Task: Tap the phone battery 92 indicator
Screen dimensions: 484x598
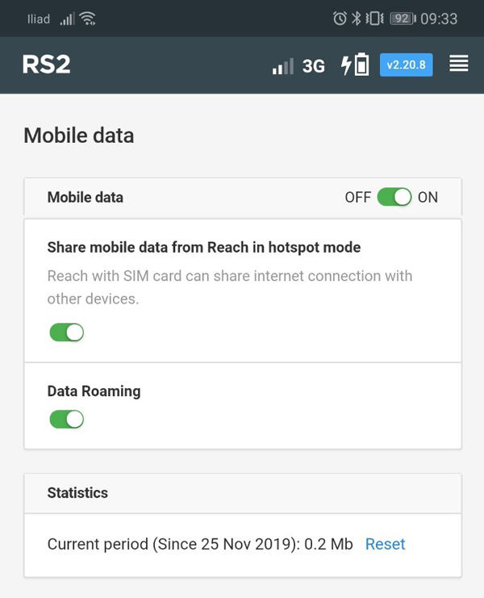Action: pyautogui.click(x=403, y=18)
